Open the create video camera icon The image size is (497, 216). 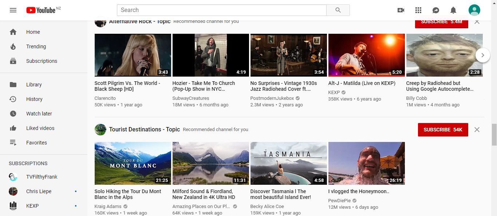401,10
